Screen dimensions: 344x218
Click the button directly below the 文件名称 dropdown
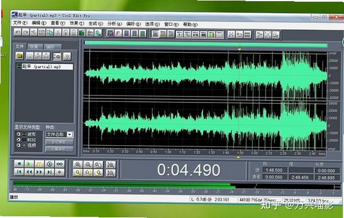click(x=59, y=142)
